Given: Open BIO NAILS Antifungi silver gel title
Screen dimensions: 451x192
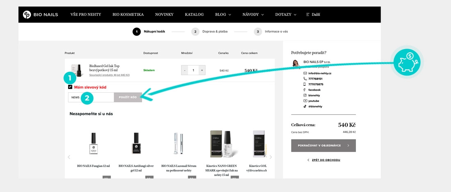Looking at the screenshot, I should 137,168.
